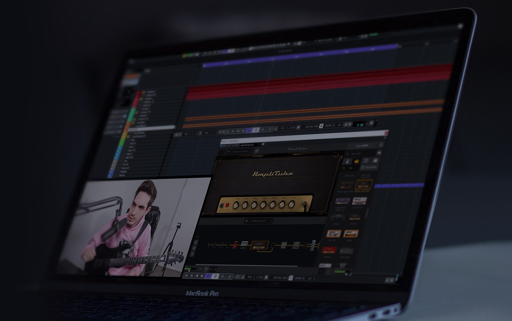Select the red stomp pedal in signal chain
512x321 pixels.
[235, 245]
